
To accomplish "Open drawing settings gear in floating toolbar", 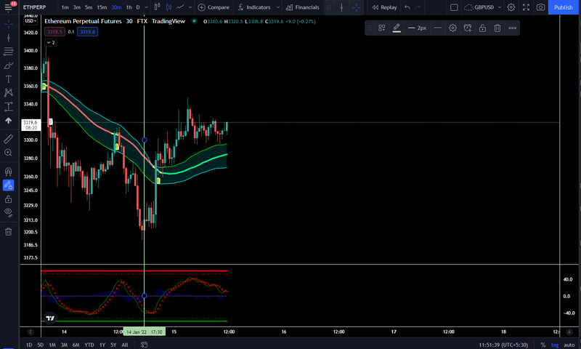I will click(x=452, y=28).
